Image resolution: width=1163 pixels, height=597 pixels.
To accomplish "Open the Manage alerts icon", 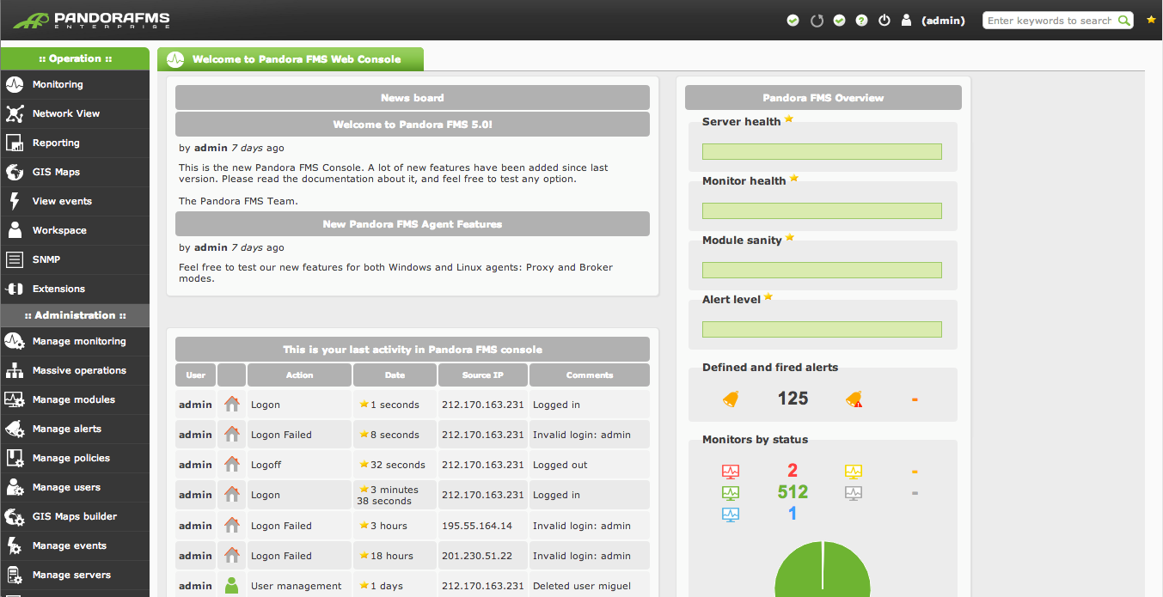I will pos(15,429).
